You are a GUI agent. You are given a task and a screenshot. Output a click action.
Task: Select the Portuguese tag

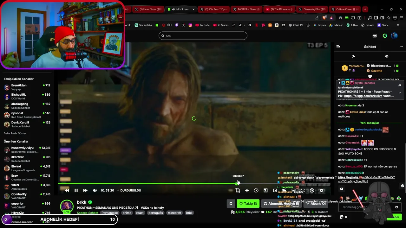point(109,213)
